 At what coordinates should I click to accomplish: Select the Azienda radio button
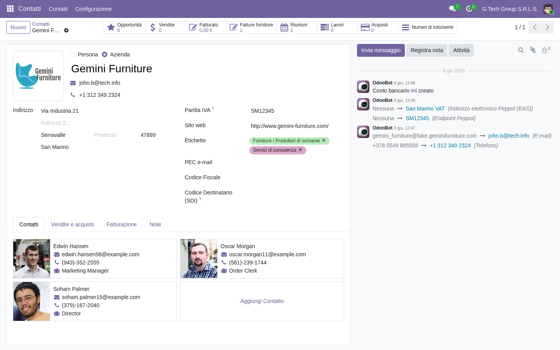(105, 54)
